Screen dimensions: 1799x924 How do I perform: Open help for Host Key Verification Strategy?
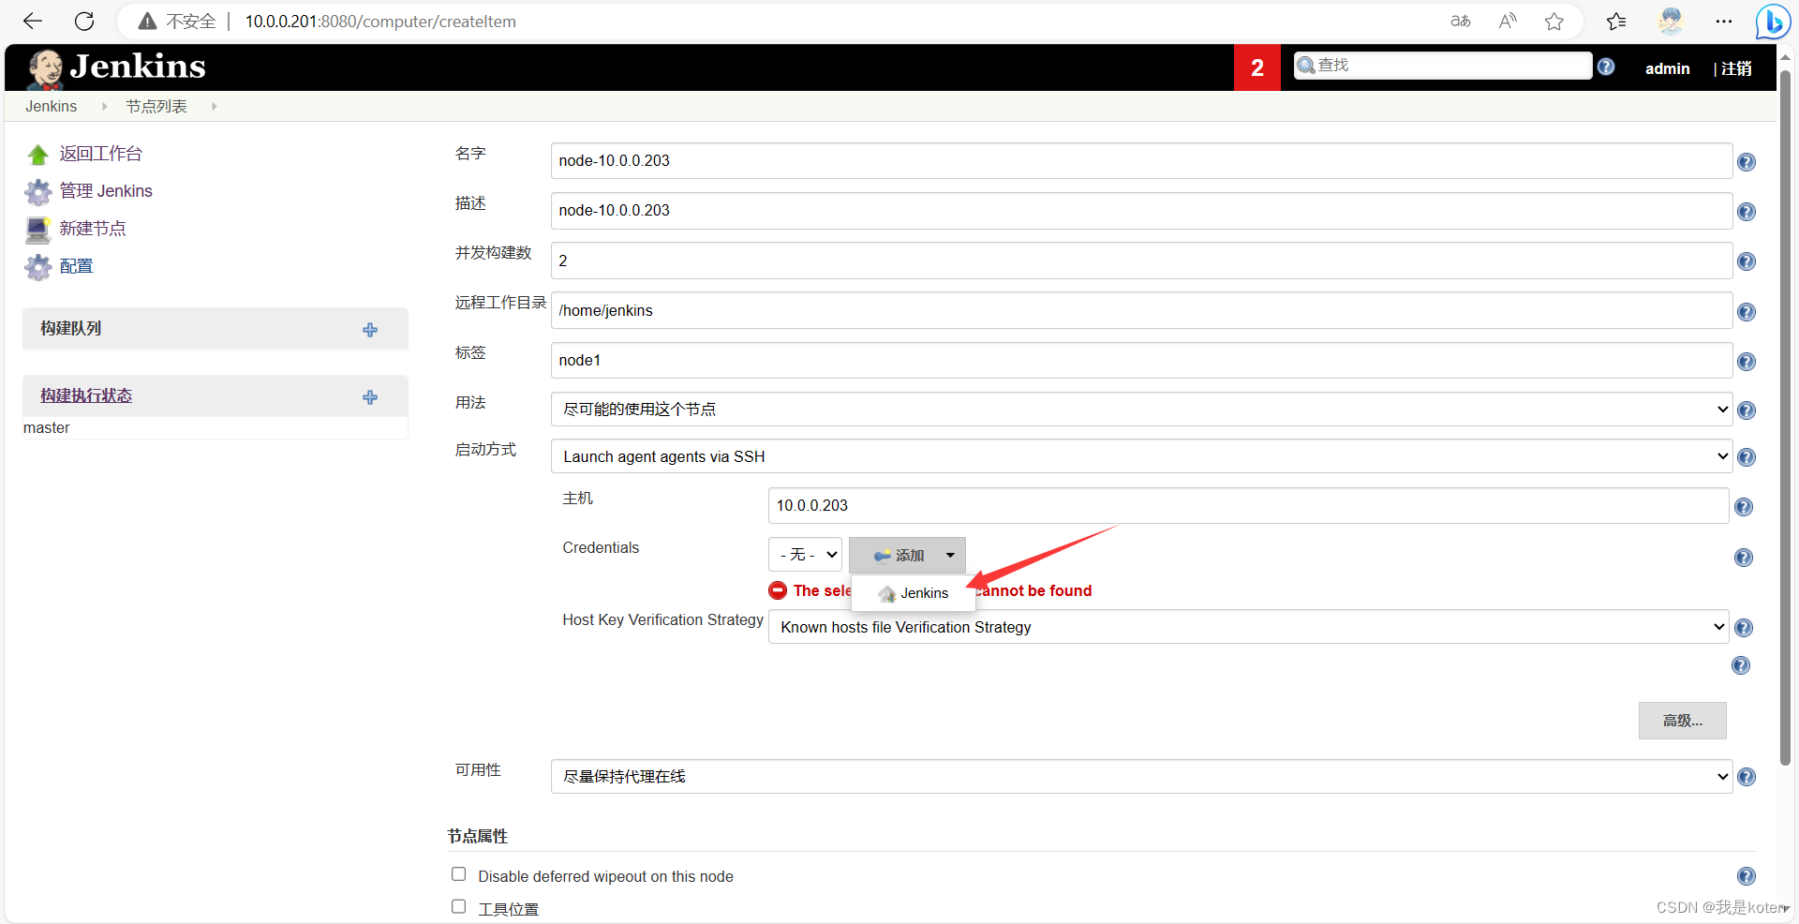(x=1744, y=628)
